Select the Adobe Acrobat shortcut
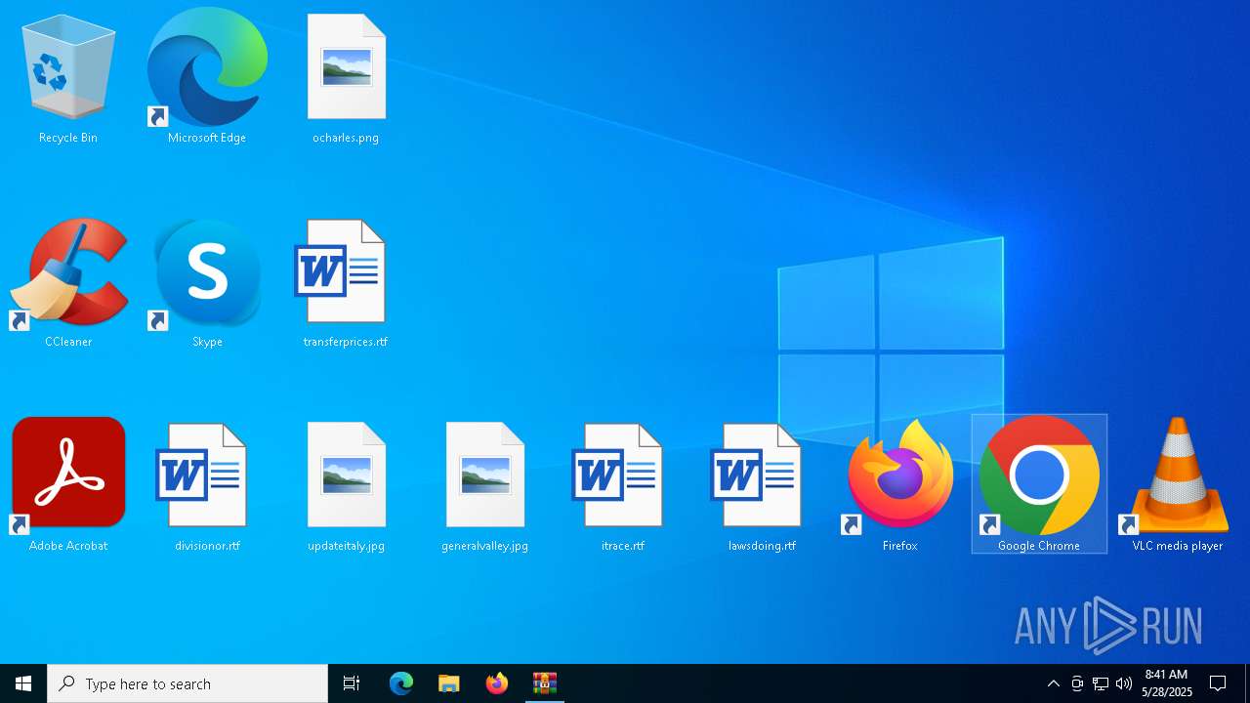 pyautogui.click(x=68, y=485)
